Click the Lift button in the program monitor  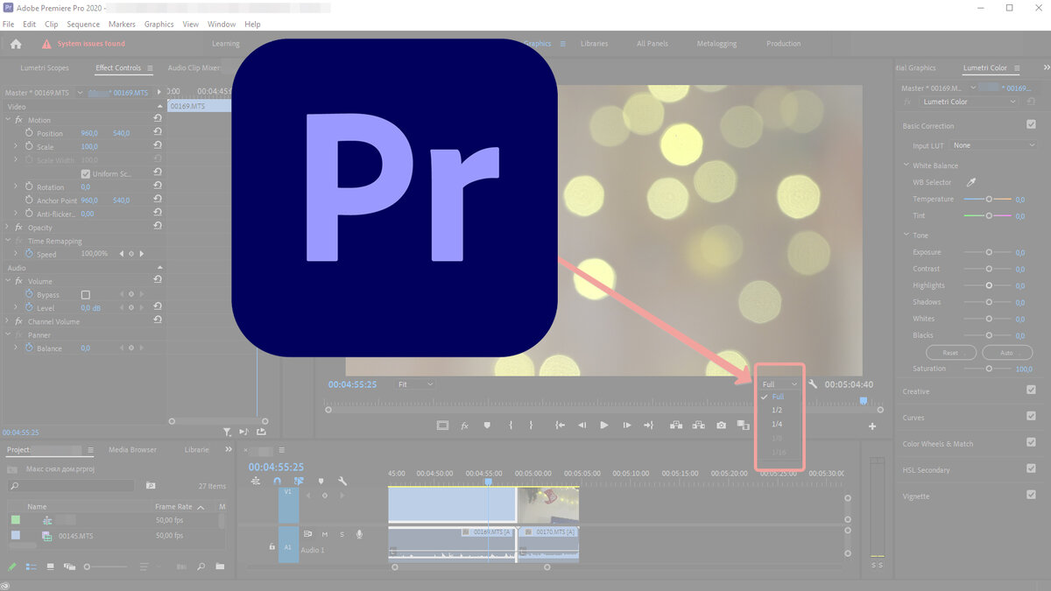[x=676, y=426]
